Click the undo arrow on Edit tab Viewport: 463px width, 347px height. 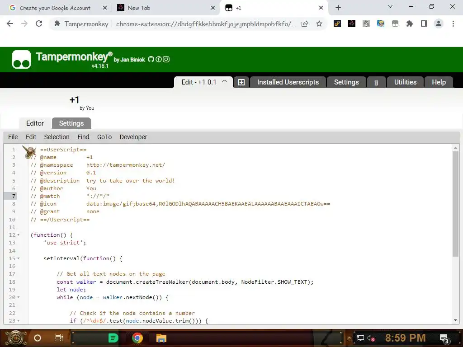(224, 82)
